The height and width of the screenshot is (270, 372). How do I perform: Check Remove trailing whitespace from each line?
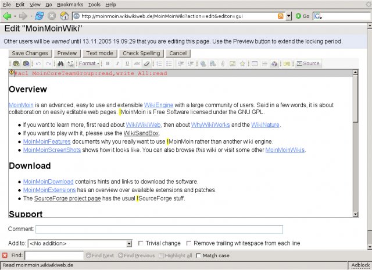click(189, 243)
